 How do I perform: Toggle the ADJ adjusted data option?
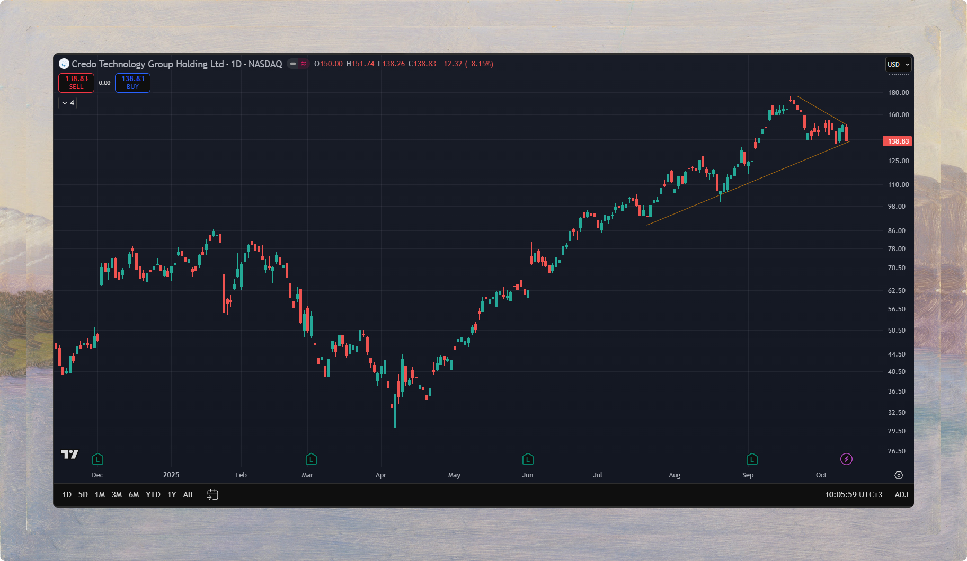pyautogui.click(x=901, y=495)
